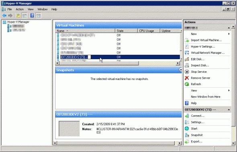Click the Back arrow toolbar icon
Viewport: 237px width, 152px height.
4,15
